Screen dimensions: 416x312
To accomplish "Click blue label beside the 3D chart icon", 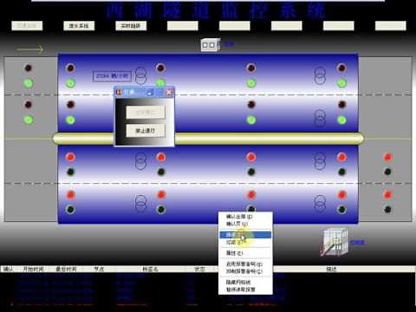I will point(357,243).
